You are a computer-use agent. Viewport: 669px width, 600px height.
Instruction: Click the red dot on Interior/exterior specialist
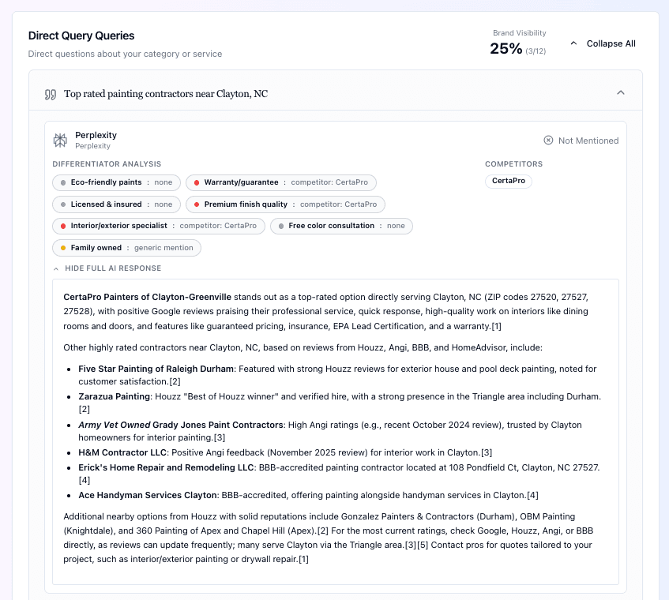62,225
